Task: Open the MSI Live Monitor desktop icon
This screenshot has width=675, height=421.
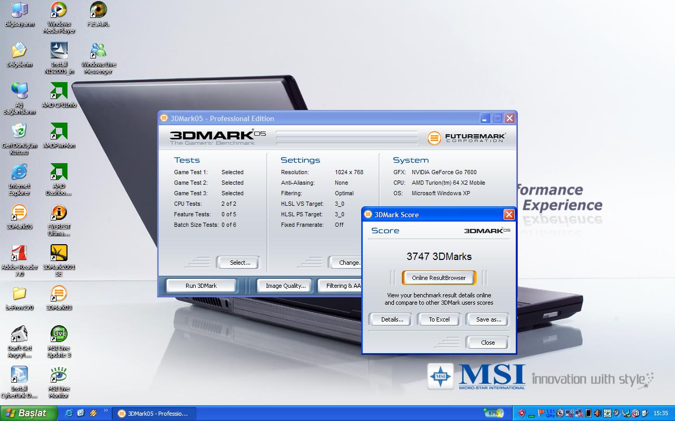Action: point(59,382)
